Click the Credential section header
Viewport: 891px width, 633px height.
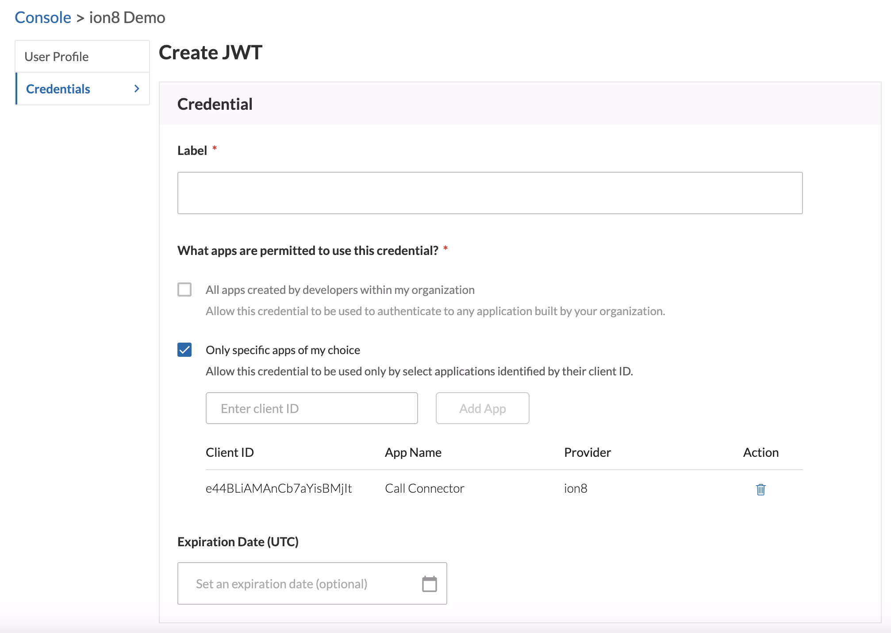(215, 104)
